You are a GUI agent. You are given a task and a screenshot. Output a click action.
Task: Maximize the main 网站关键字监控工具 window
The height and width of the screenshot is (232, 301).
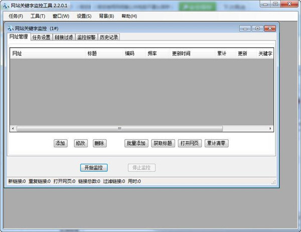coord(275,4)
